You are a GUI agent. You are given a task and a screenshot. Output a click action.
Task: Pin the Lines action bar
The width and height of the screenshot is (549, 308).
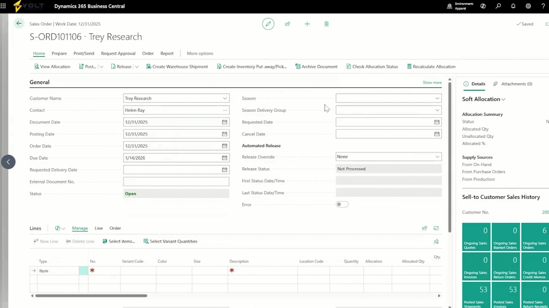[x=436, y=241]
